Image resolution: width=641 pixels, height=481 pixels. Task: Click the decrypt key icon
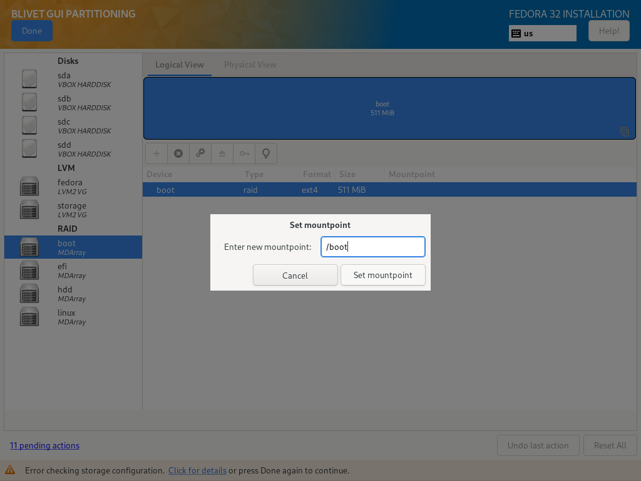click(x=244, y=153)
